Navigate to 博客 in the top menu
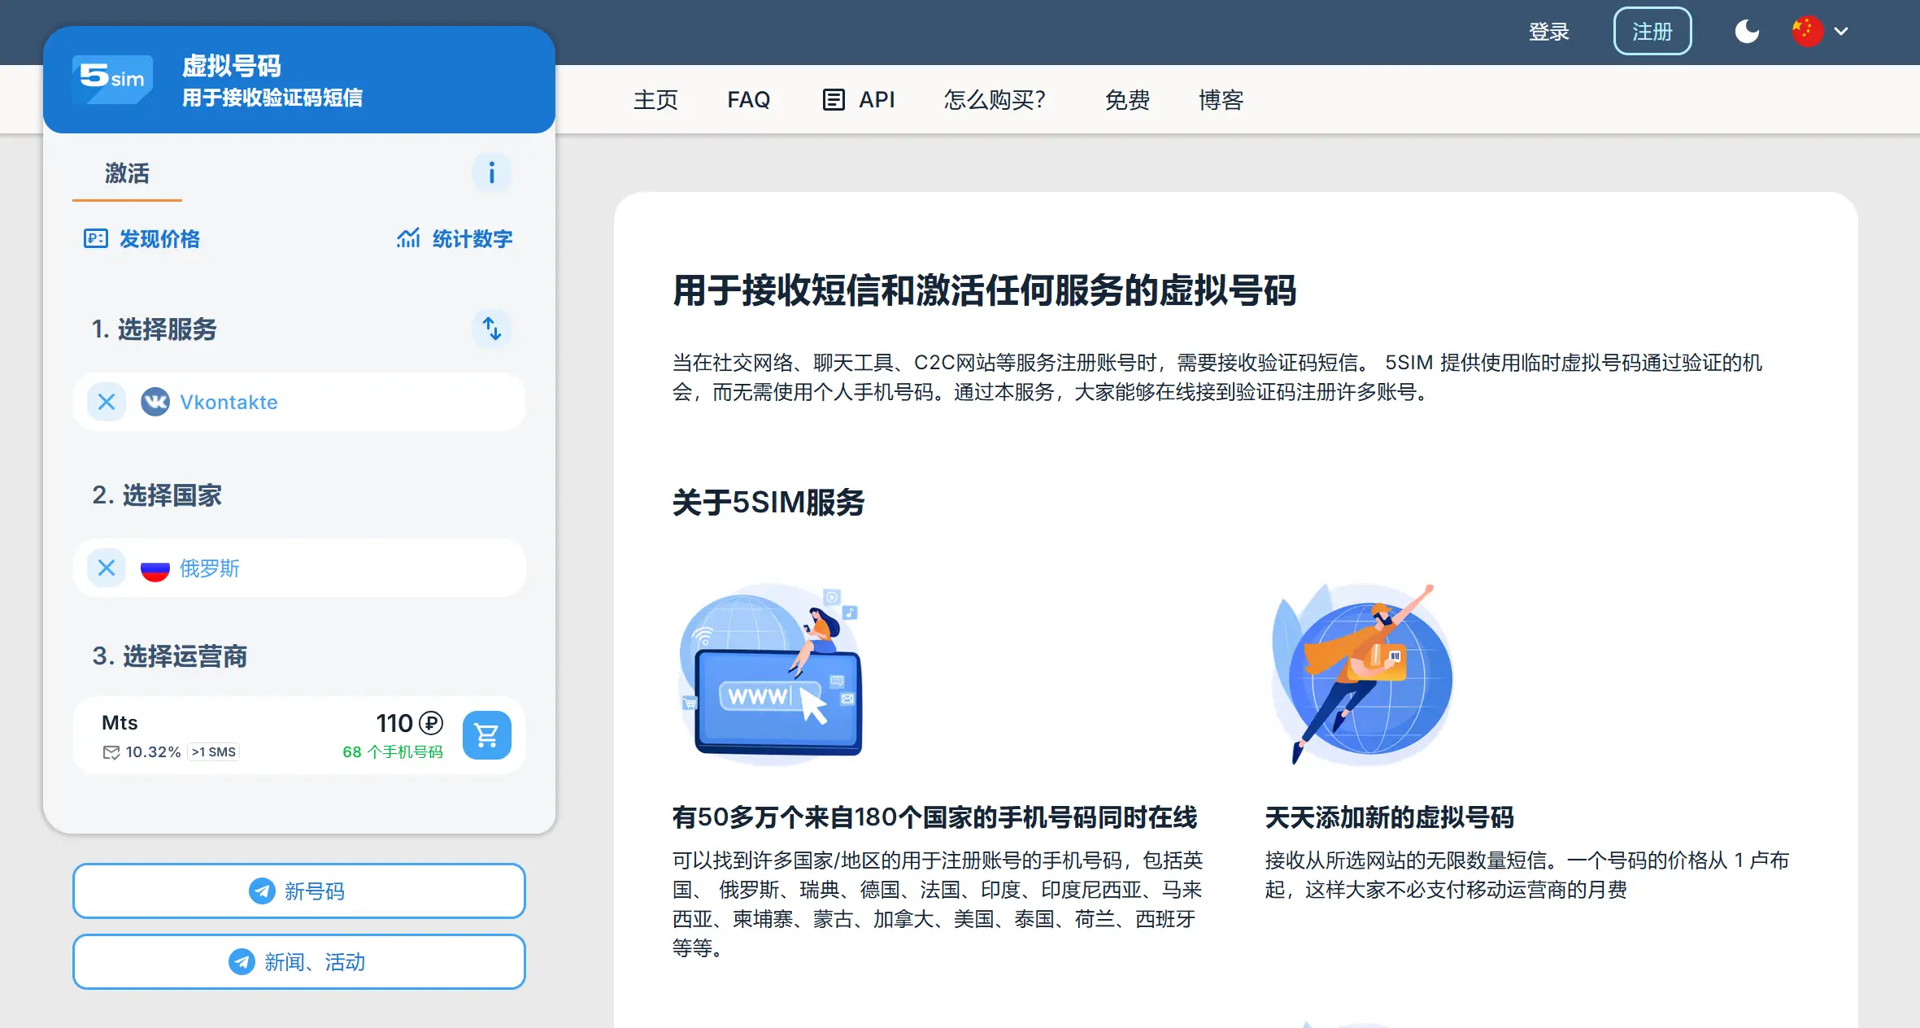Screen dimensions: 1920x1028 tap(1220, 99)
